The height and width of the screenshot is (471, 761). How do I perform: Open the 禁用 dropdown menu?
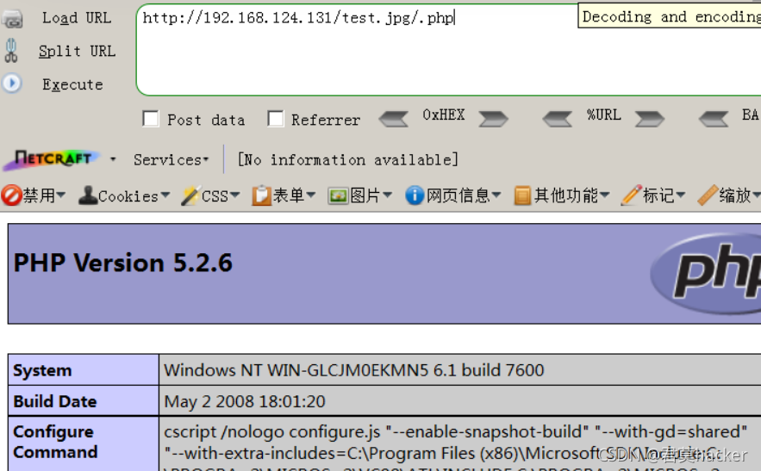(x=60, y=195)
